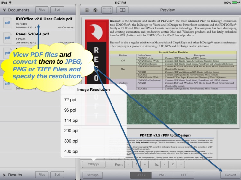Click the To page number field

pos(173,164)
